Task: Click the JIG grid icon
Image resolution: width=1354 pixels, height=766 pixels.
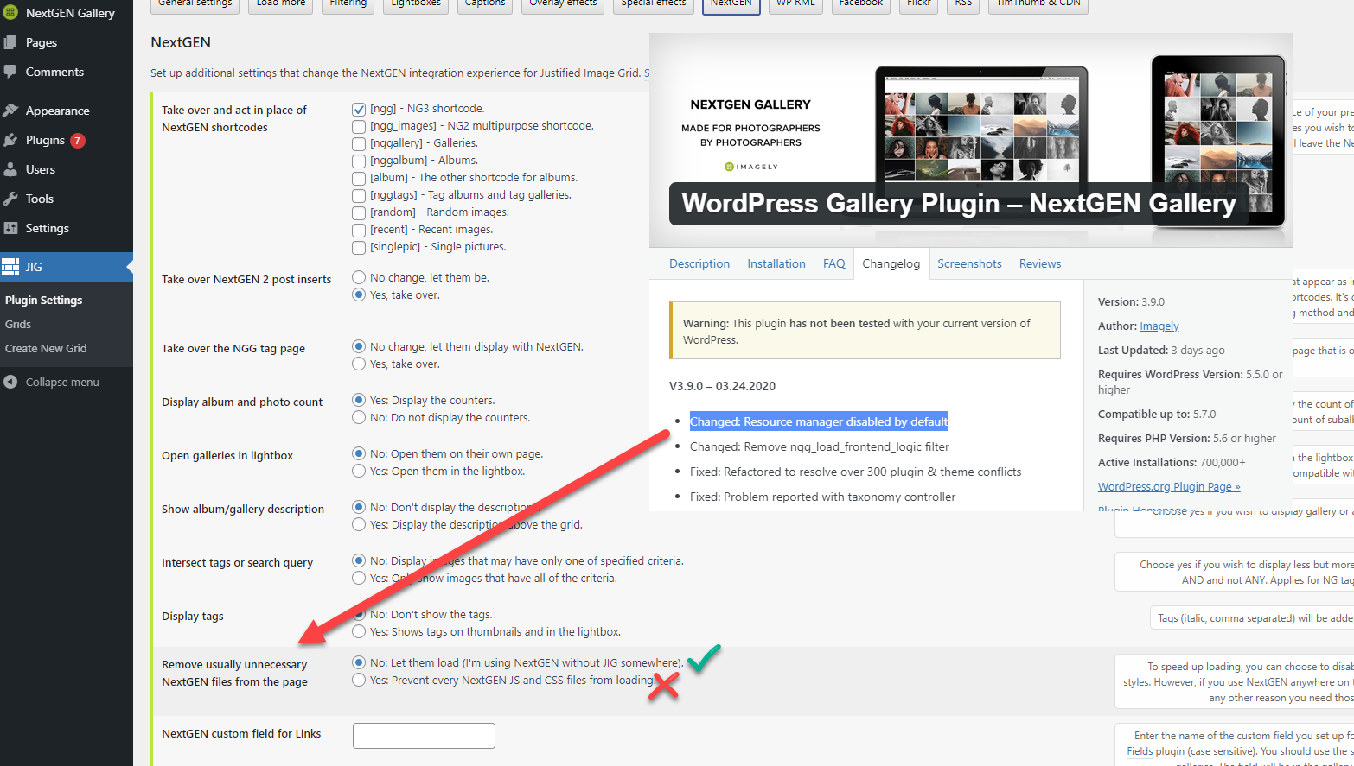Action: (10, 267)
